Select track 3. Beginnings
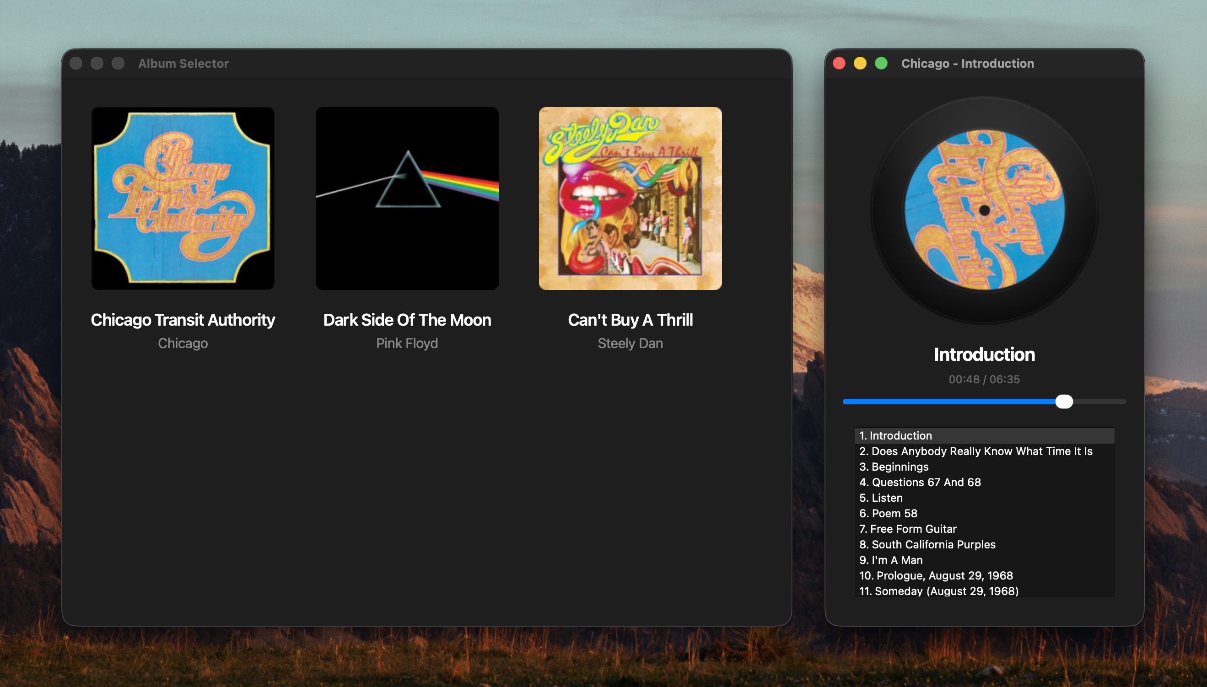Screen dimensions: 1207x687 coord(893,467)
